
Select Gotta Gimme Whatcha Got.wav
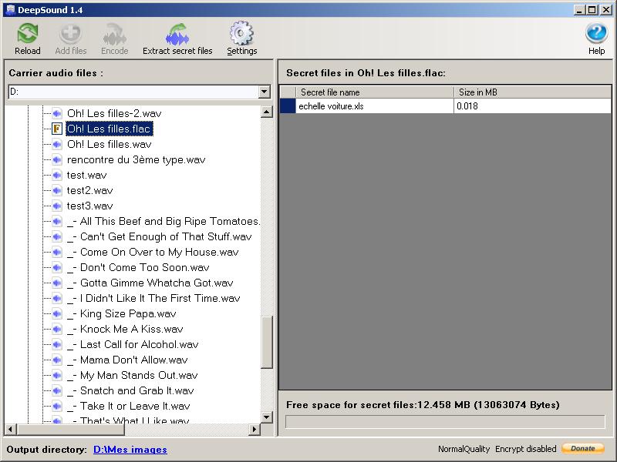(x=150, y=283)
